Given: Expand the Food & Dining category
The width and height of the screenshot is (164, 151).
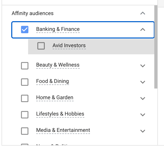Looking at the screenshot, I should click(143, 82).
